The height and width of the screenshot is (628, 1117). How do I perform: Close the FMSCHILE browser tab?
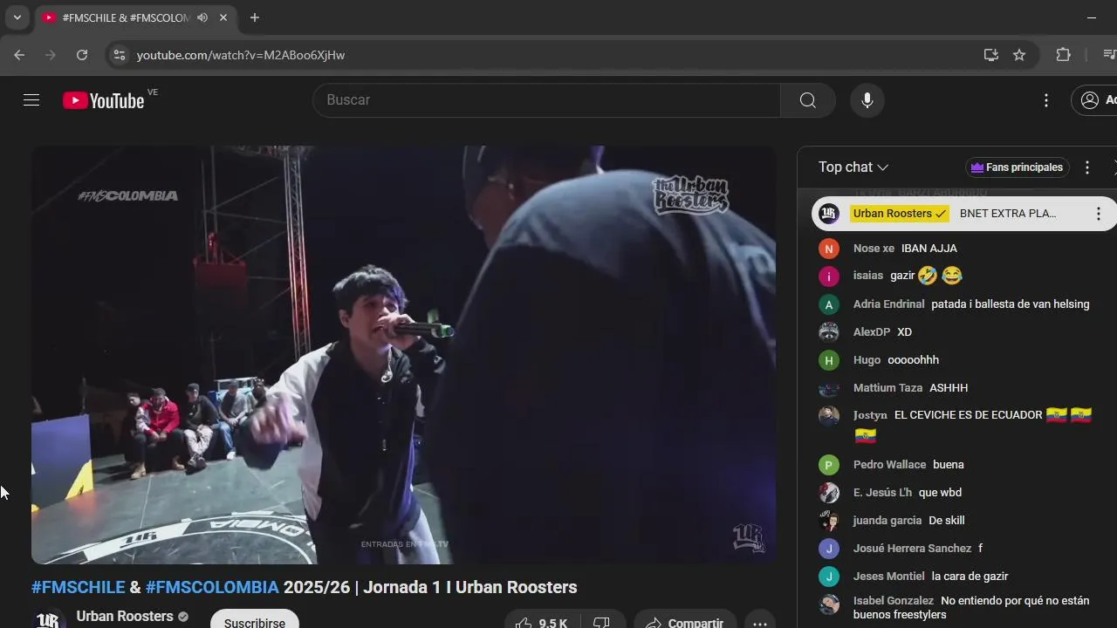(x=223, y=17)
